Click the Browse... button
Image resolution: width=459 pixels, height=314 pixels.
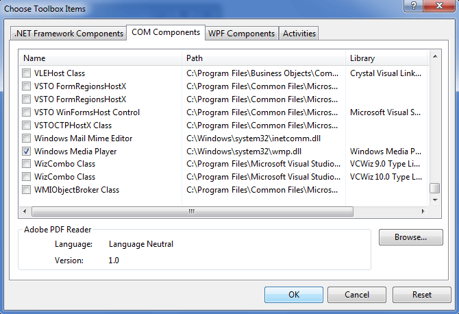click(x=411, y=238)
